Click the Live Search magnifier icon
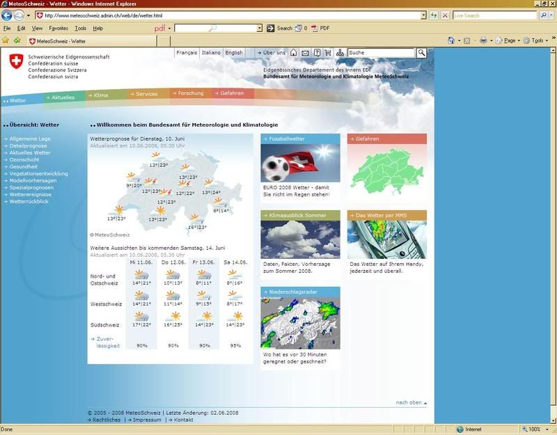The height and width of the screenshot is (435, 557). tap(543, 15)
